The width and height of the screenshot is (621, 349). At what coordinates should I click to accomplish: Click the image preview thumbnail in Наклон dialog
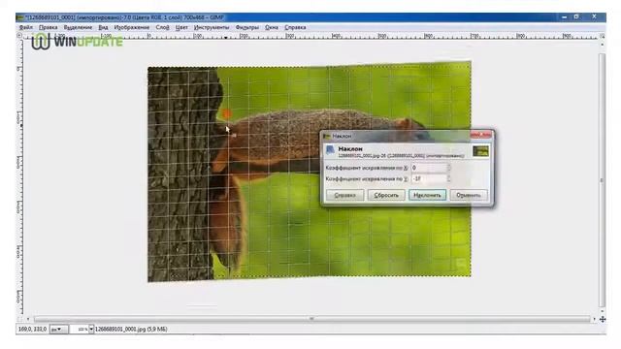point(480,151)
